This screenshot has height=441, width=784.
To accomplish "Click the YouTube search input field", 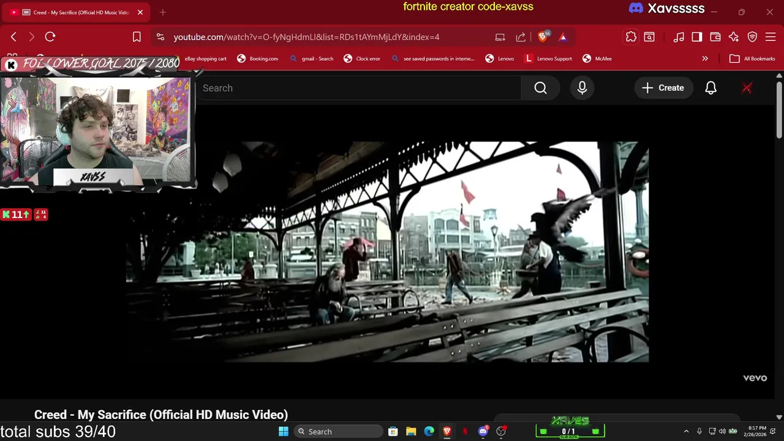I will (358, 88).
